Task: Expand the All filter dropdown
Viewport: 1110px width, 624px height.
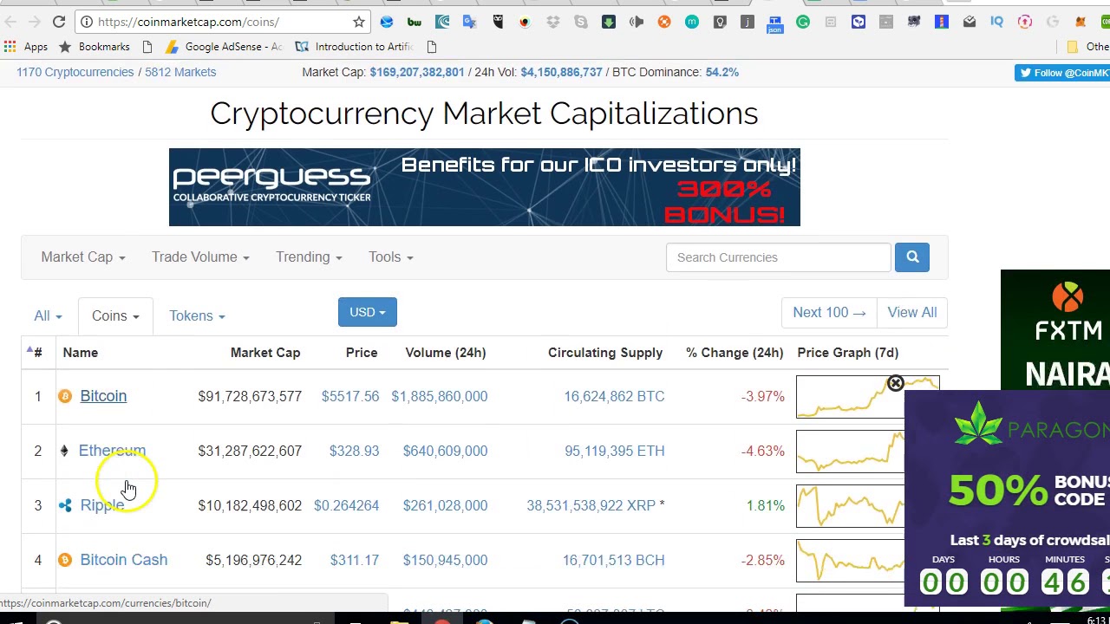Action: click(49, 315)
